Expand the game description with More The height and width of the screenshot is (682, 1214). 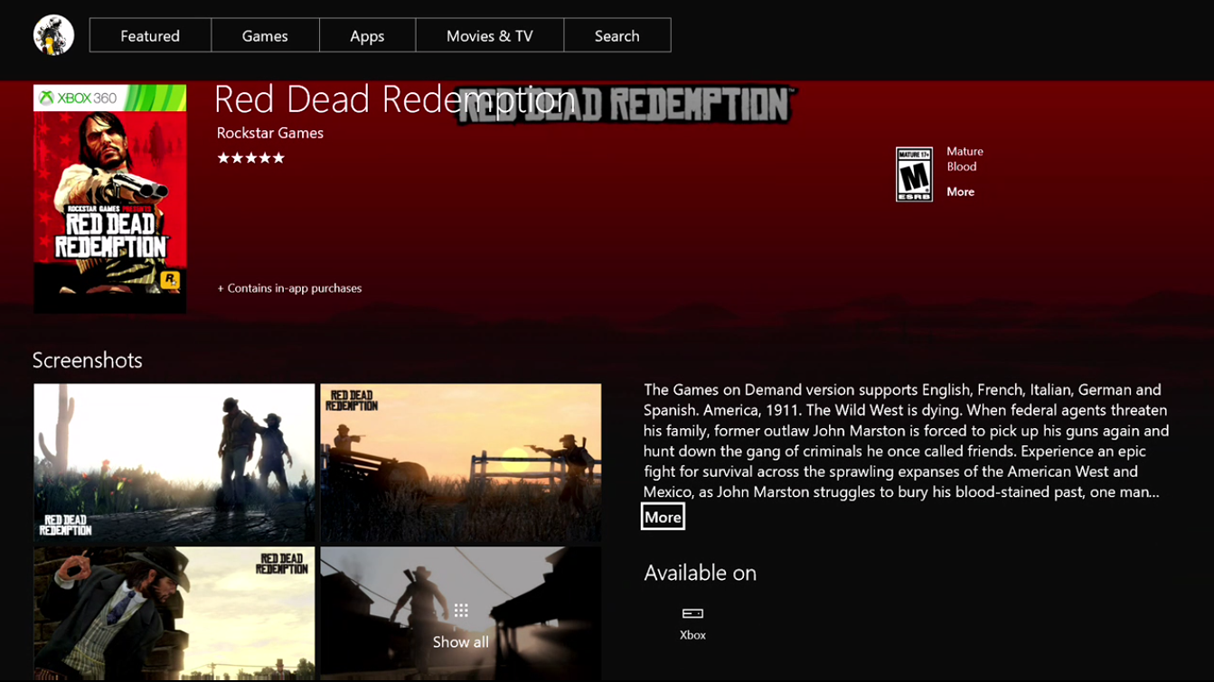[x=663, y=517]
